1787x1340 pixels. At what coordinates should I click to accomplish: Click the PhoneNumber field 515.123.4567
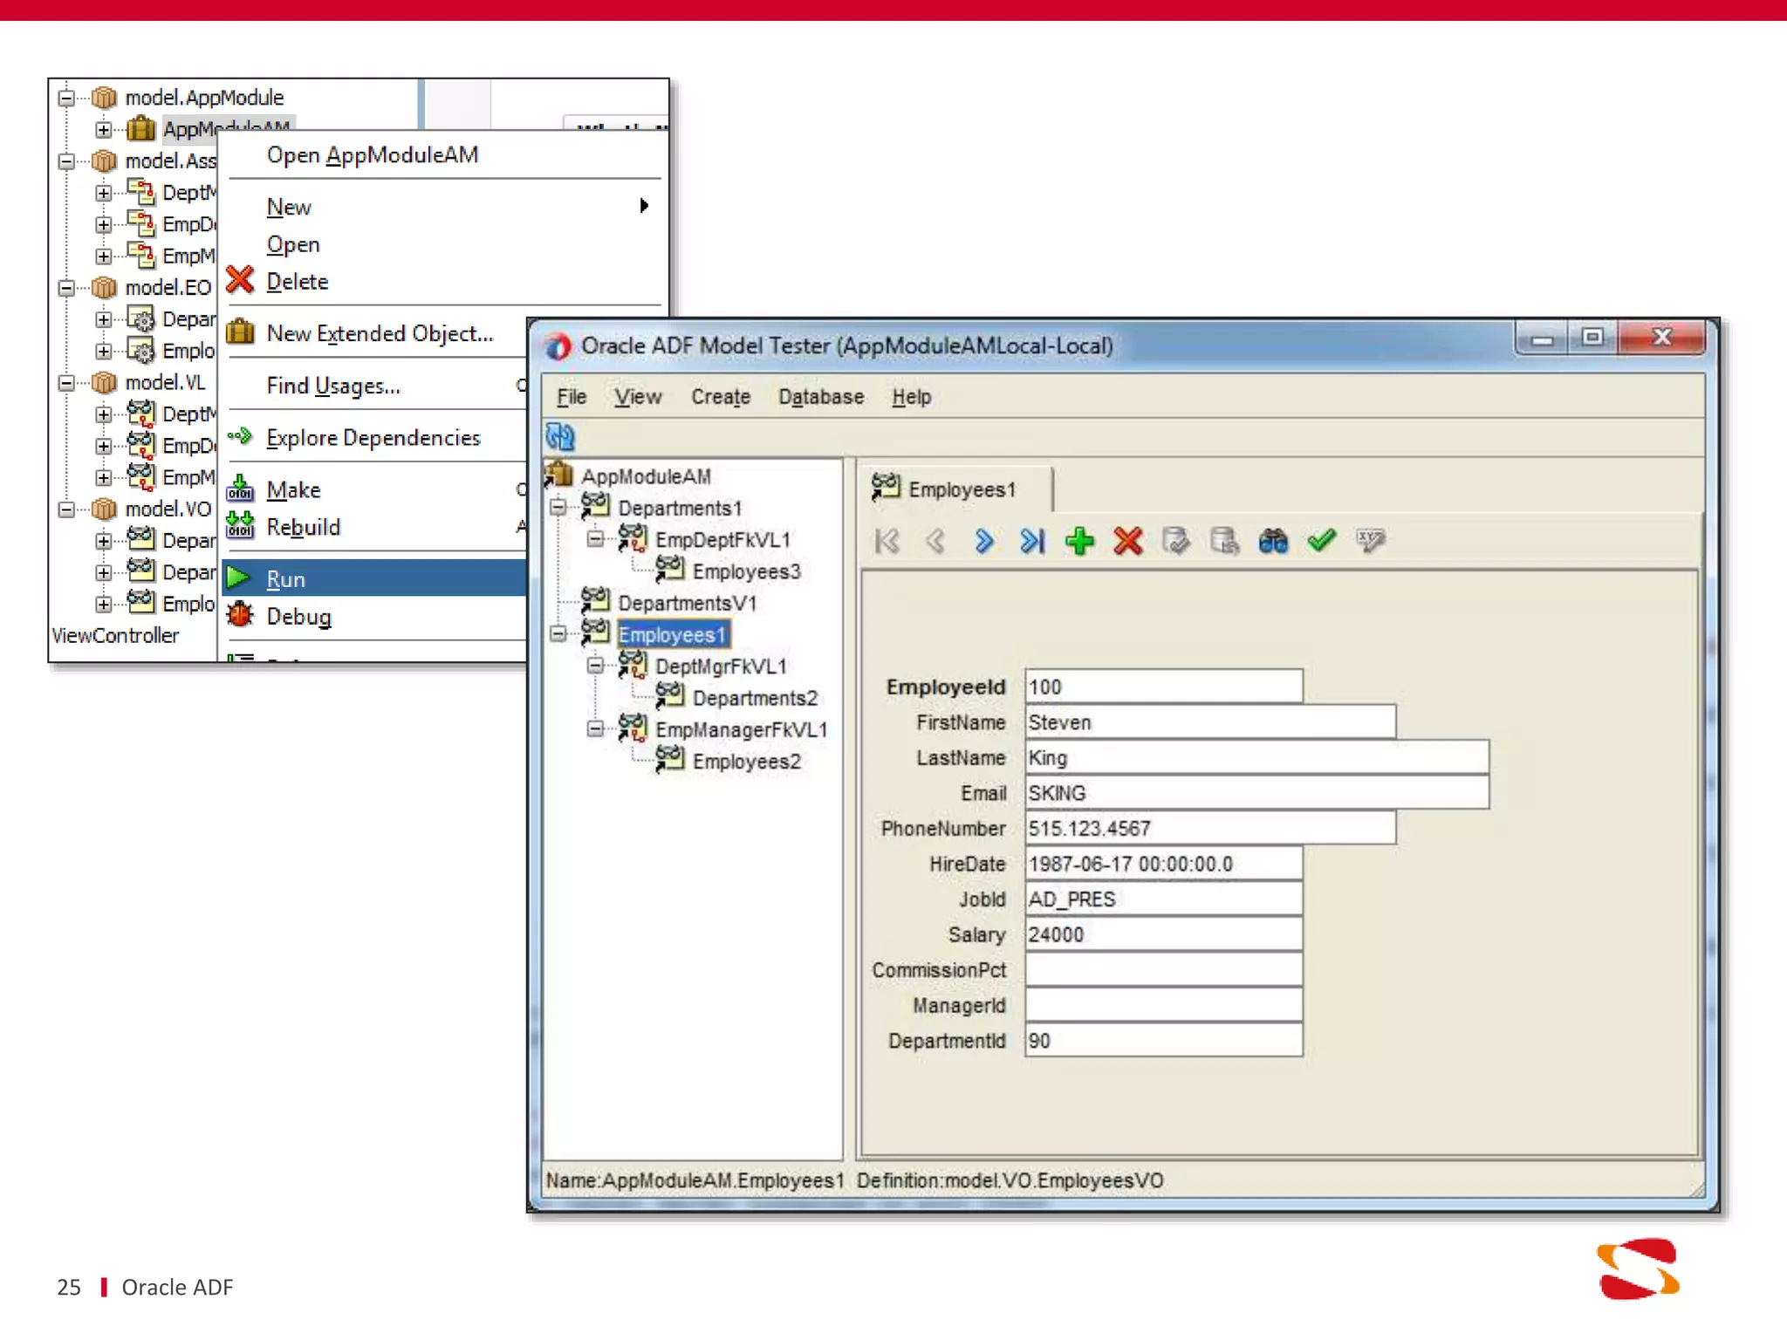pyautogui.click(x=1210, y=829)
